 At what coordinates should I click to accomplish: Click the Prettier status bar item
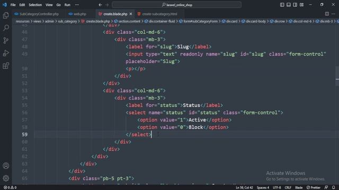tap(314, 187)
